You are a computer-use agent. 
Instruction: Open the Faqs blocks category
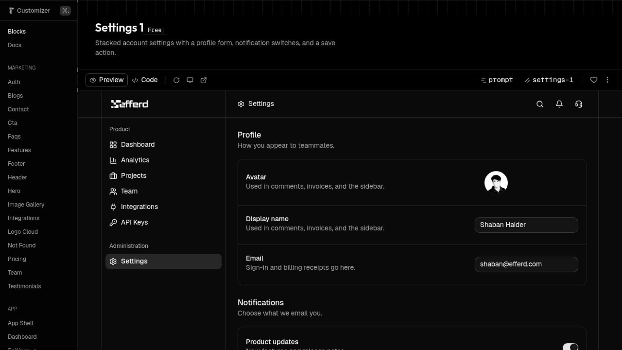point(14,136)
